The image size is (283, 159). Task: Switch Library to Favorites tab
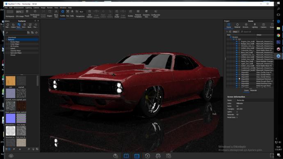pyautogui.click(x=36, y=25)
